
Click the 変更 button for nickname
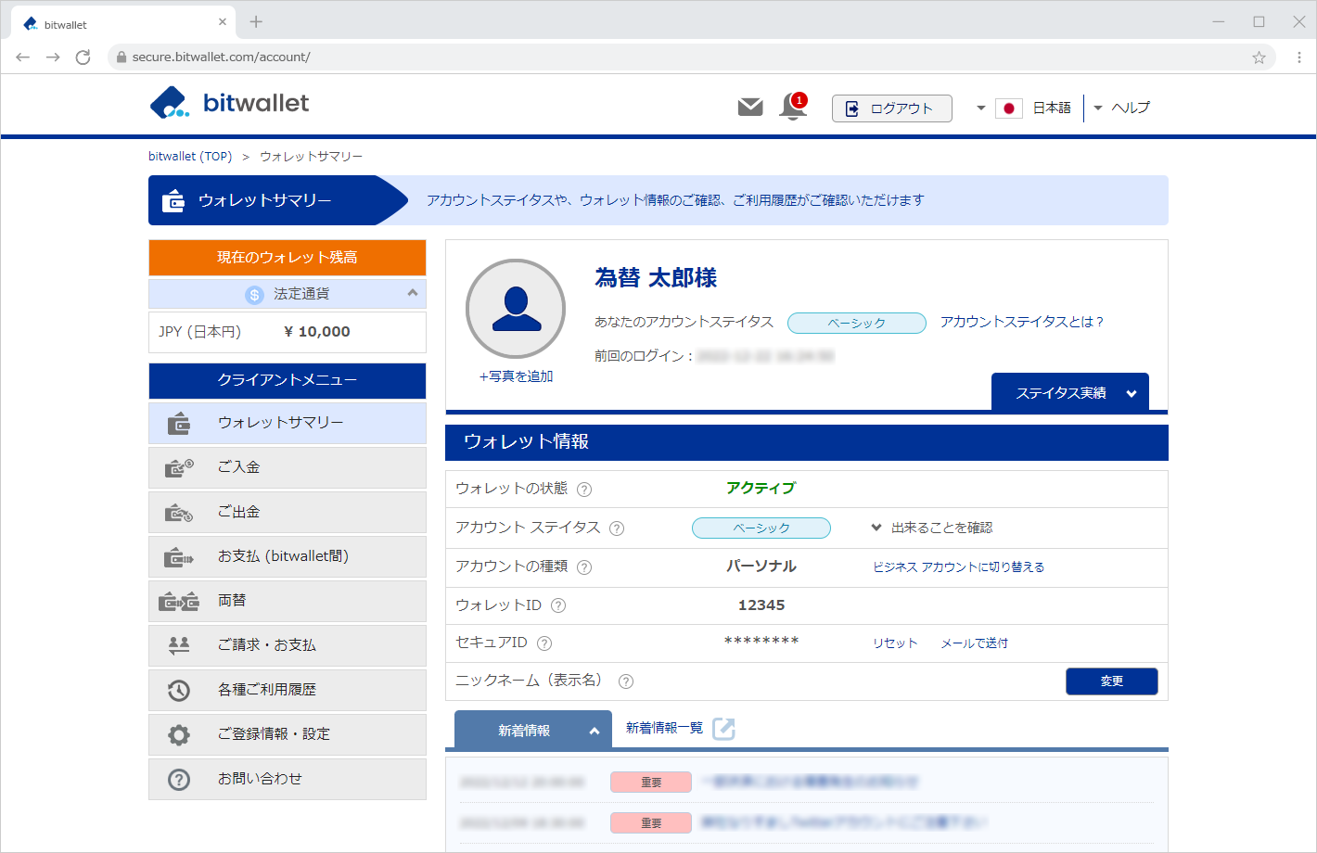click(x=1111, y=681)
